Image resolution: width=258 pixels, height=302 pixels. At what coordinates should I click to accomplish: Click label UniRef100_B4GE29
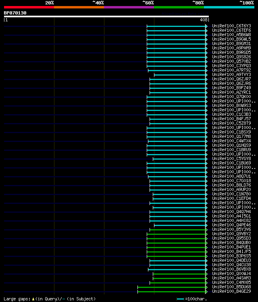point(231,292)
